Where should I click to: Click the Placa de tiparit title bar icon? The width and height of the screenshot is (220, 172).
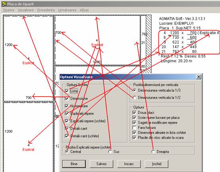coord(4,4)
